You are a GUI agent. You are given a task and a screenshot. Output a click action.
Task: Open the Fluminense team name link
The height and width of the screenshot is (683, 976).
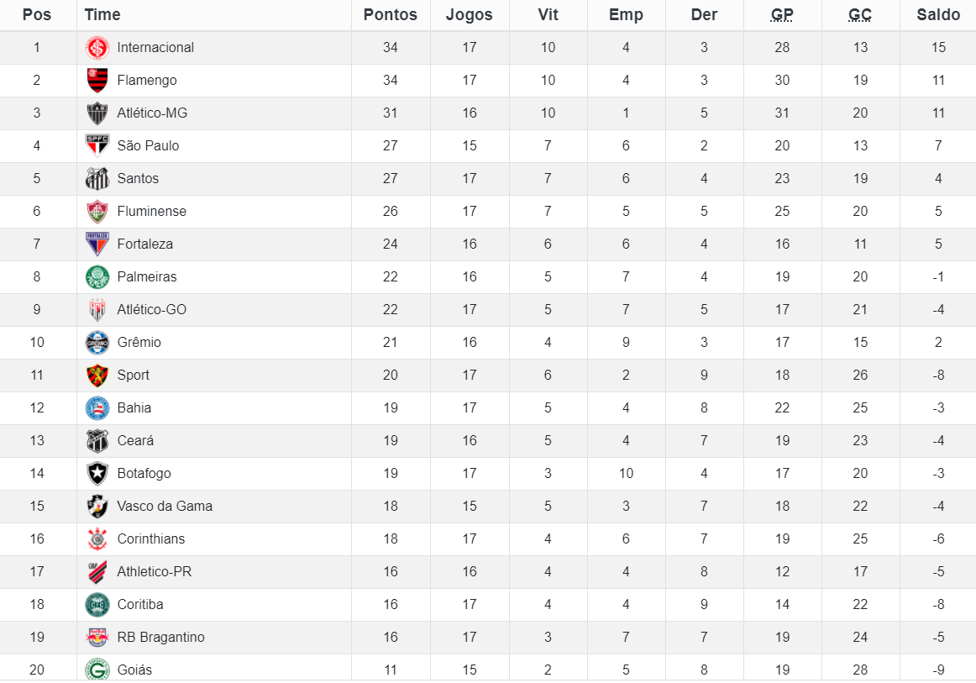[x=152, y=212]
